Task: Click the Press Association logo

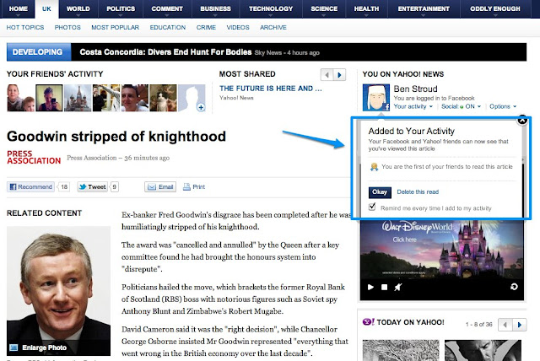Action: (x=34, y=157)
